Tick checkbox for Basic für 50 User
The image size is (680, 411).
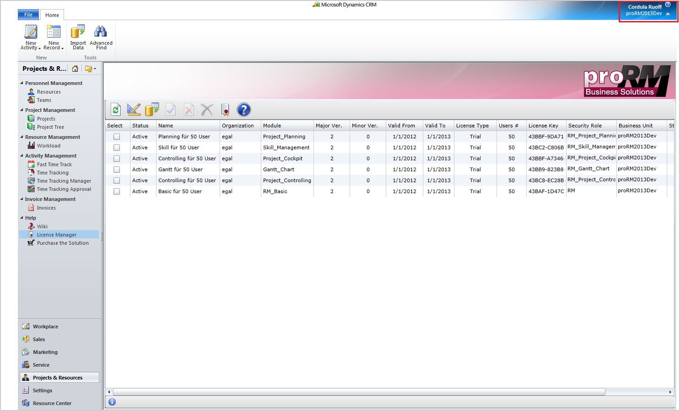coord(117,191)
